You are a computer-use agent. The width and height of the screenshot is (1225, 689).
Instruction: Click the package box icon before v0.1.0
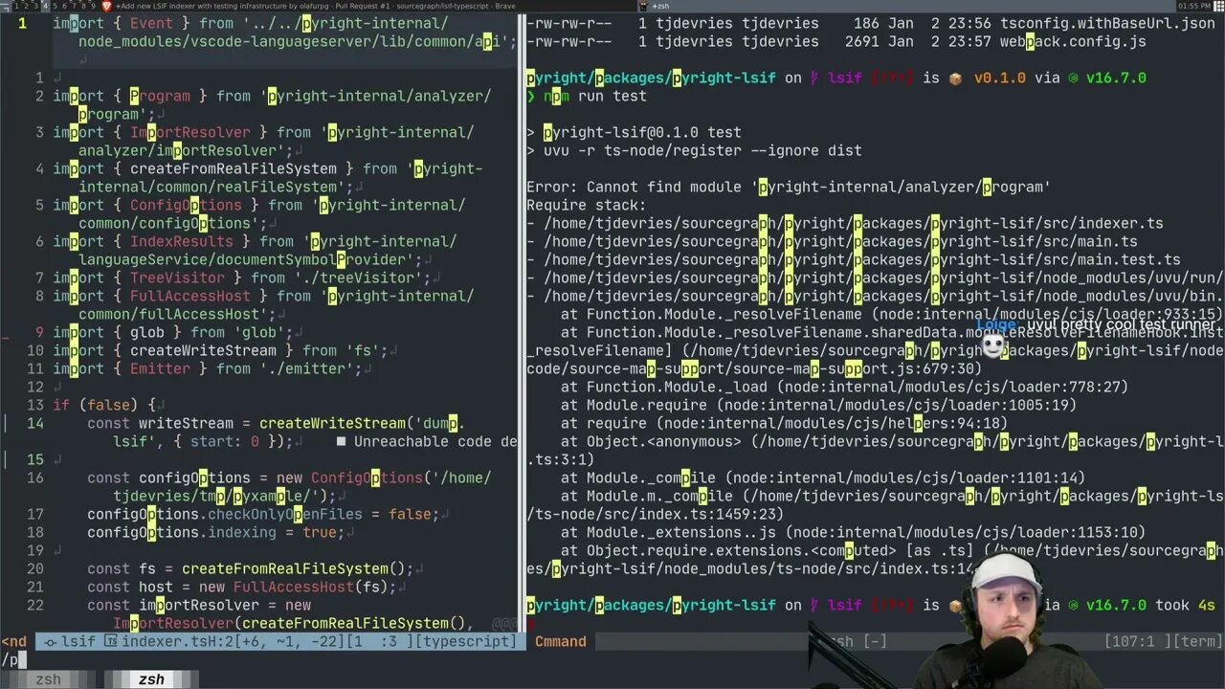click(955, 78)
